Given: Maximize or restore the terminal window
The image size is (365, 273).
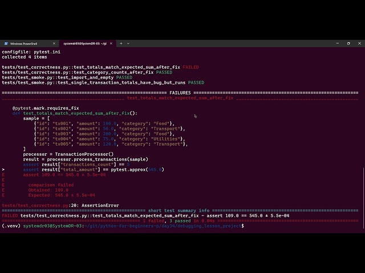Looking at the screenshot, I should pyautogui.click(x=348, y=43).
